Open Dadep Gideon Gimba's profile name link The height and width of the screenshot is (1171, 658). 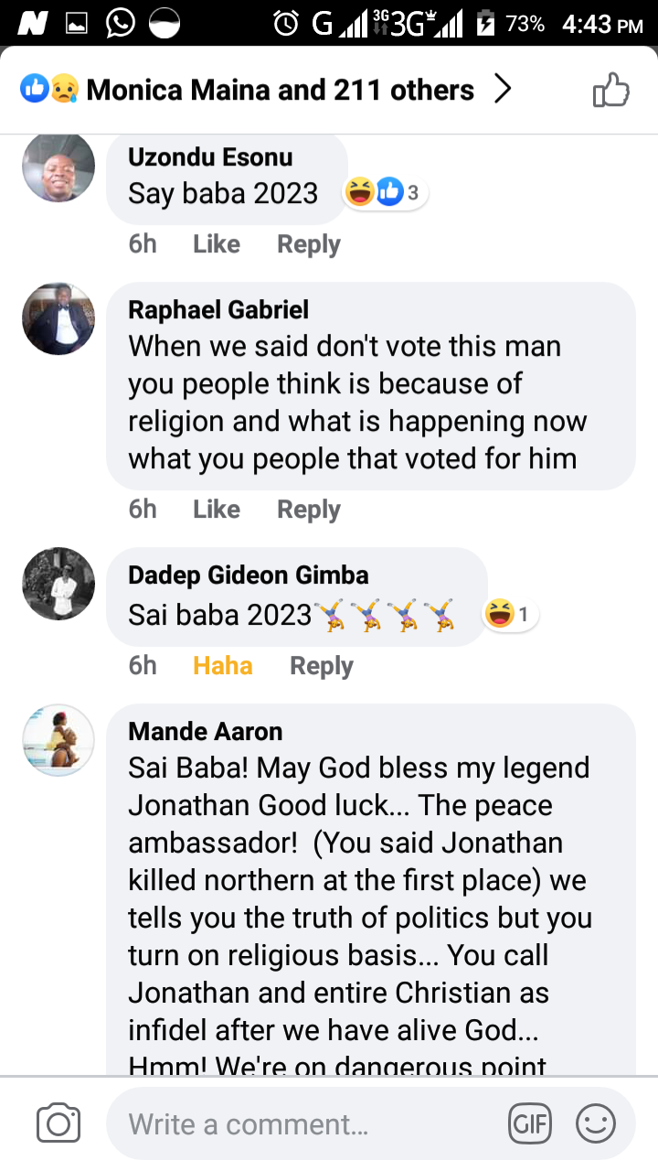249,575
